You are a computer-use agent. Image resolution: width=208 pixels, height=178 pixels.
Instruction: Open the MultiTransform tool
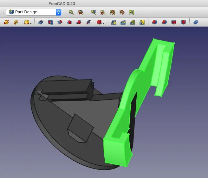coord(142,22)
